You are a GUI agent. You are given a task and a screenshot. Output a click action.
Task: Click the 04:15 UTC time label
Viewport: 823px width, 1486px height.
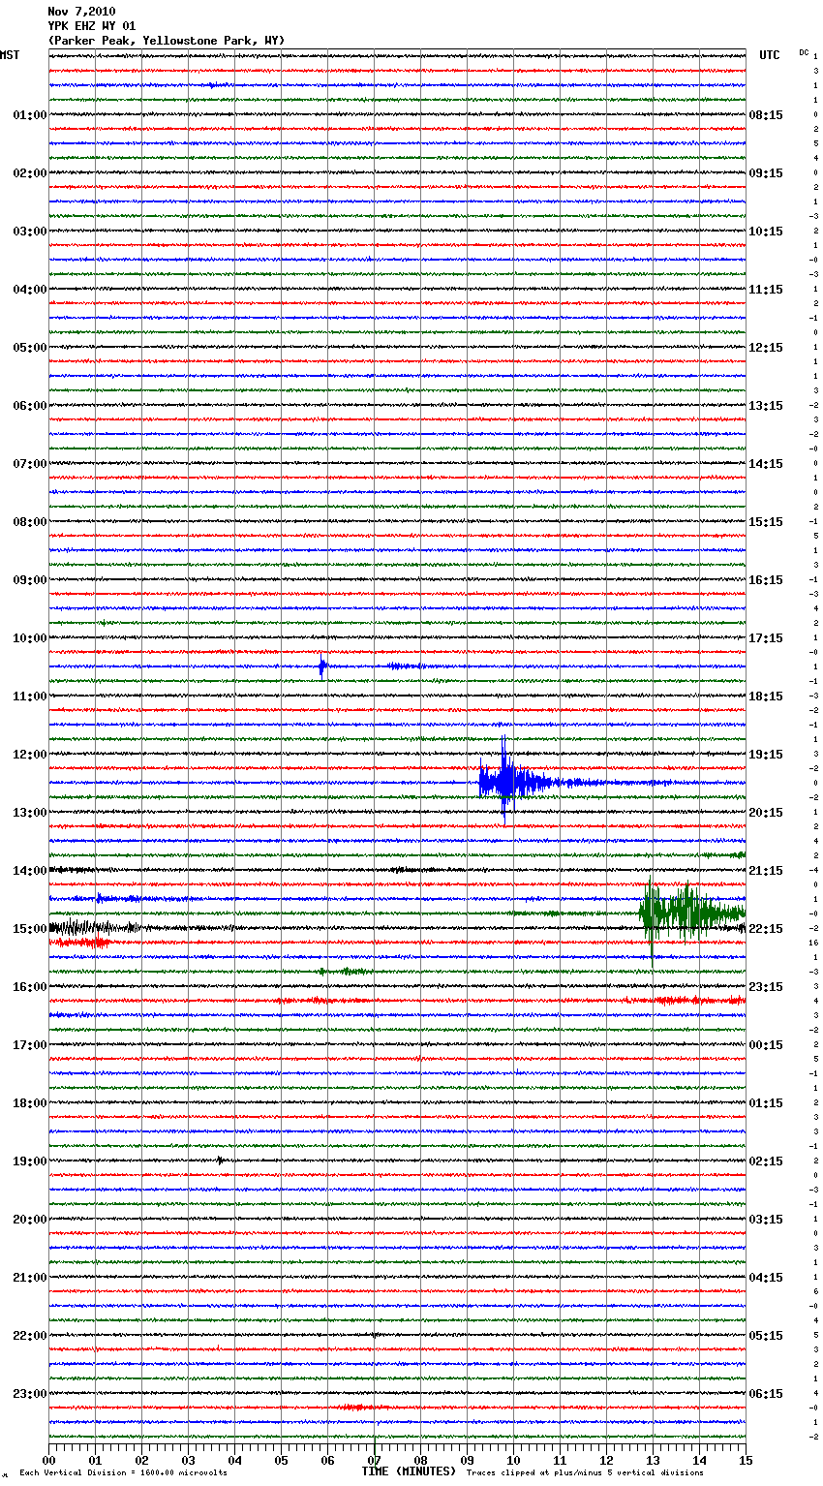766,1278
